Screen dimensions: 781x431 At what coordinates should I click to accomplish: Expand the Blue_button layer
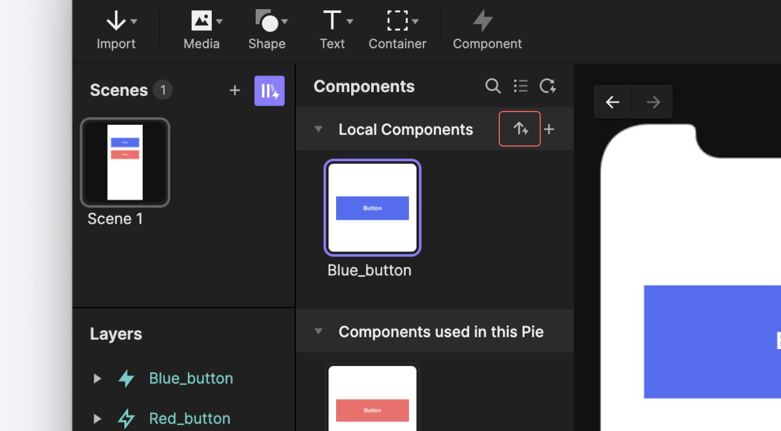97,379
